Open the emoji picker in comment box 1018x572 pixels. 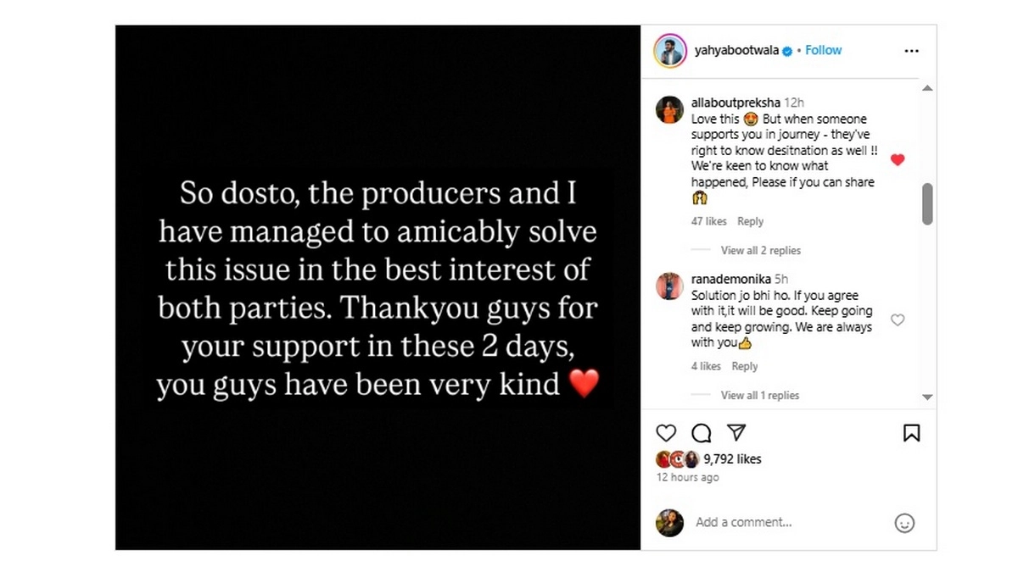[x=904, y=523]
